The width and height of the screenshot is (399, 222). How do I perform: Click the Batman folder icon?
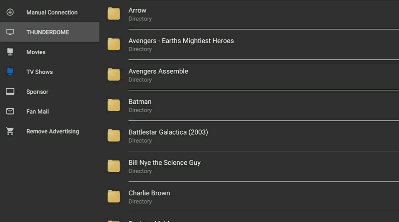click(x=114, y=105)
